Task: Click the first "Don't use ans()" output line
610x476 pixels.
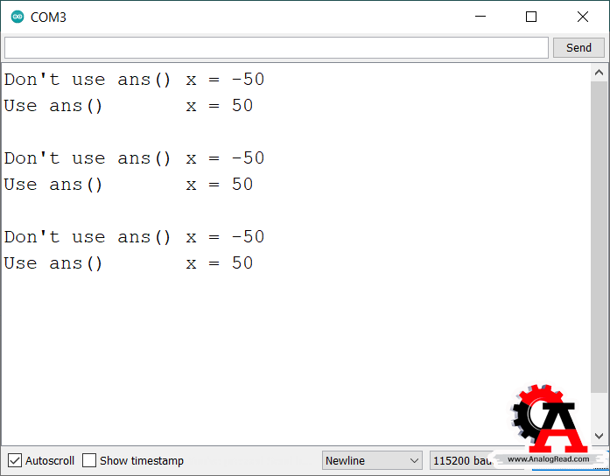Action: (x=134, y=80)
